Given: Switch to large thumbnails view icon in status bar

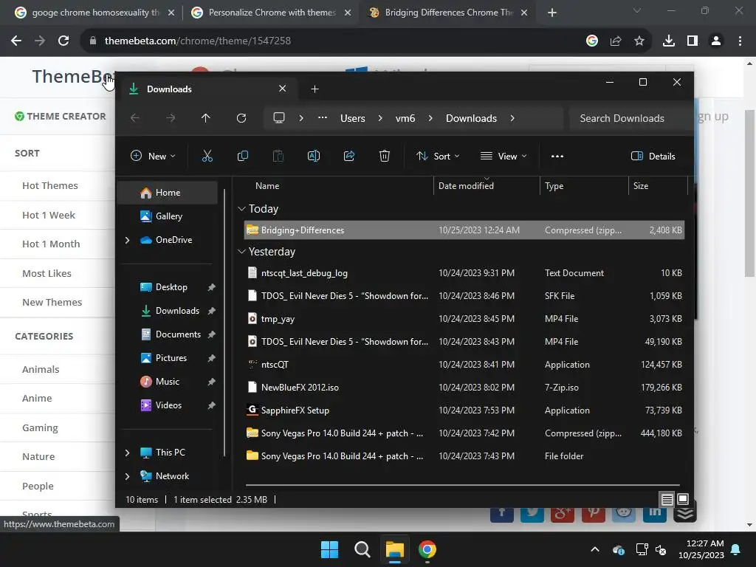Looking at the screenshot, I should 683,500.
